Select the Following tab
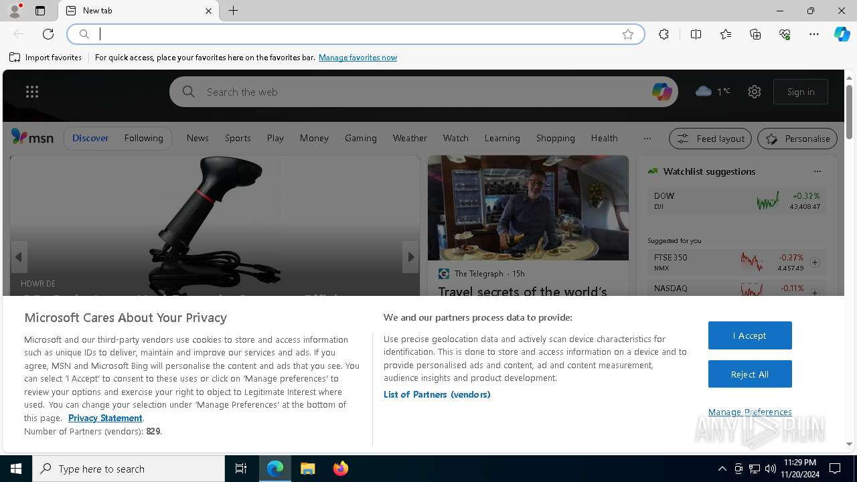This screenshot has width=857, height=482. click(x=143, y=138)
